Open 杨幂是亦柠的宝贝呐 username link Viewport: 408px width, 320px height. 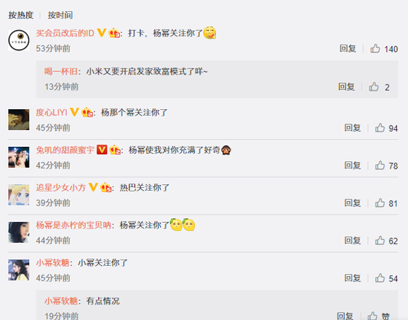(x=73, y=225)
